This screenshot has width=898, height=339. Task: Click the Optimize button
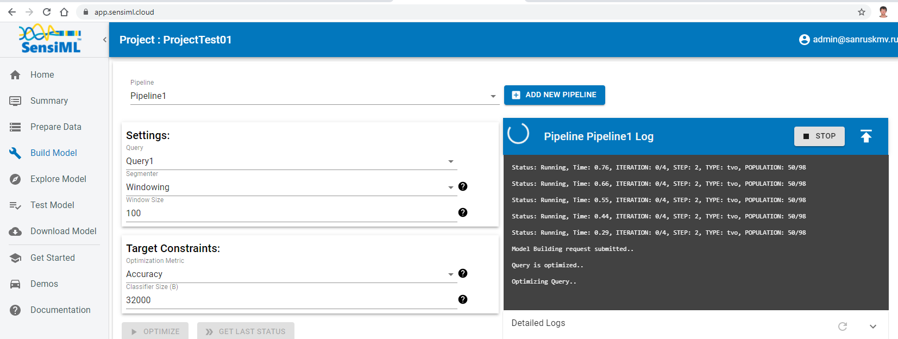tap(155, 331)
